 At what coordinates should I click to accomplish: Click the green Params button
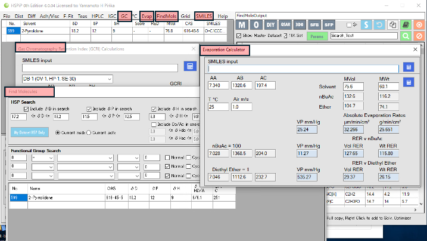click(x=317, y=36)
